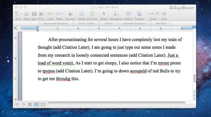Select the Format paintbrush icon

point(70,14)
